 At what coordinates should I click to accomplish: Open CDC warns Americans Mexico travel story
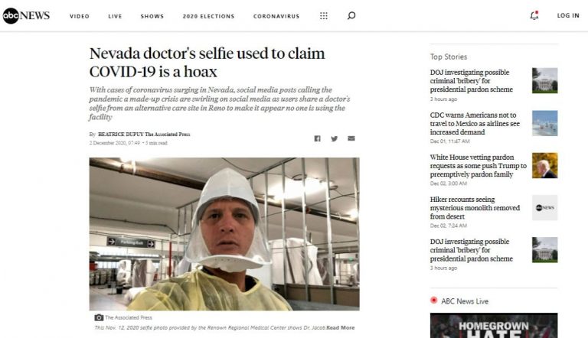coord(475,123)
